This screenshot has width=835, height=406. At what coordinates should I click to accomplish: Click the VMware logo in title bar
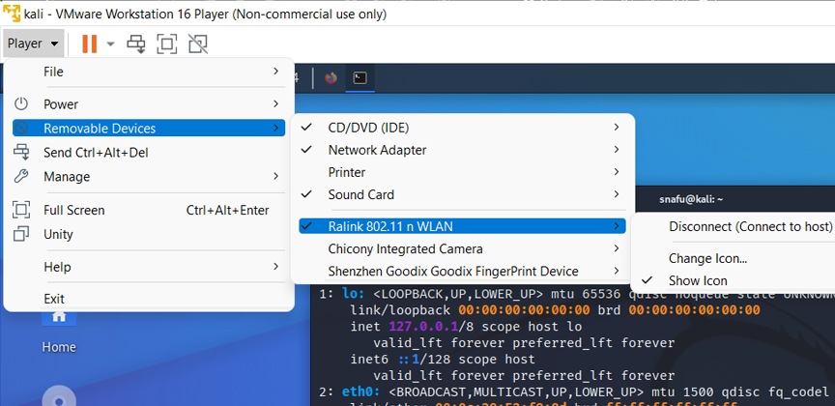12,14
